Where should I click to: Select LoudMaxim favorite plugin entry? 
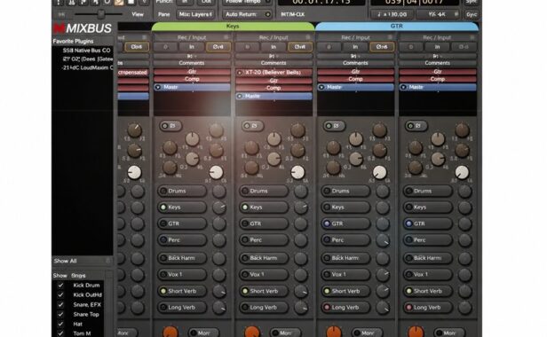pyautogui.click(x=87, y=67)
